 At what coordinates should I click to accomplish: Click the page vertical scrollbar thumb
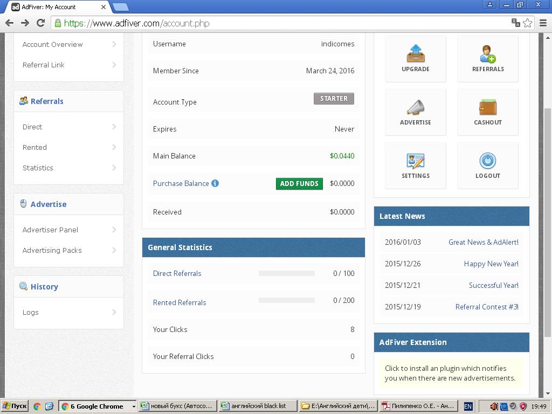[548, 223]
